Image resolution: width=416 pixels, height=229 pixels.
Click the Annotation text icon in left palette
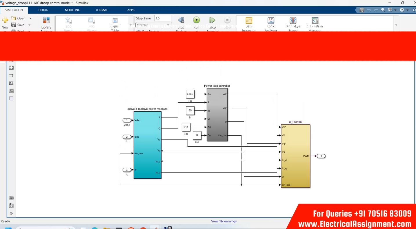point(11,83)
